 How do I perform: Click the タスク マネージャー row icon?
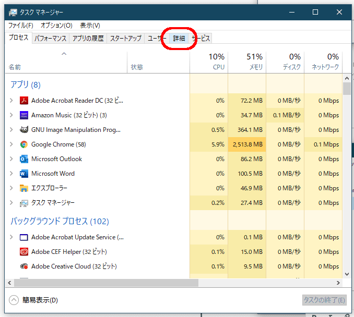point(24,203)
